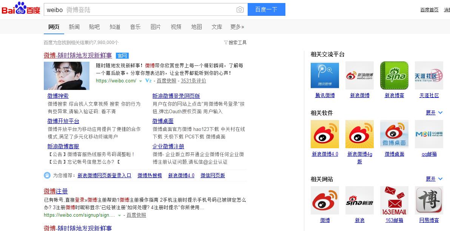Open the 新浪微博 platform icon
The image size is (450, 231).
coord(359,76)
